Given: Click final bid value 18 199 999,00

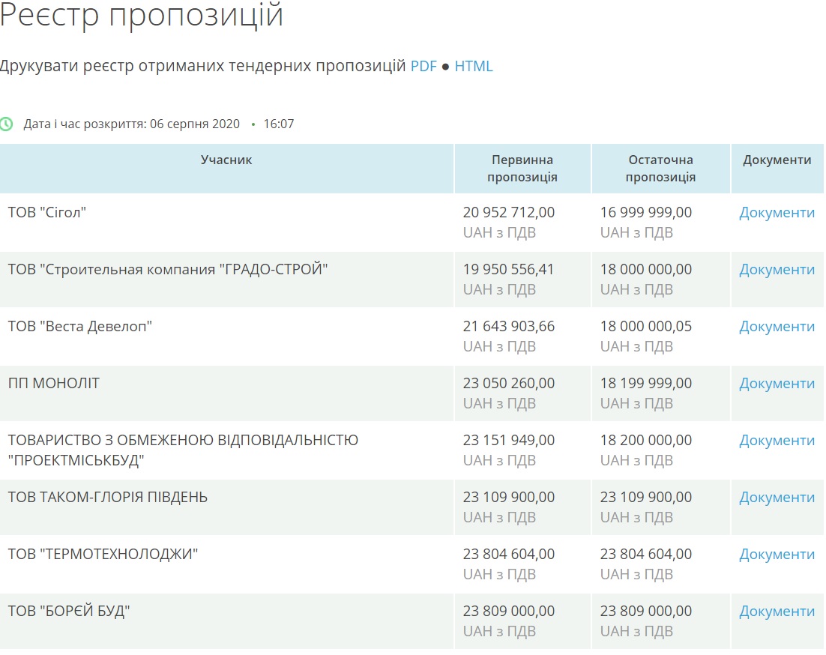Looking at the screenshot, I should [x=646, y=383].
